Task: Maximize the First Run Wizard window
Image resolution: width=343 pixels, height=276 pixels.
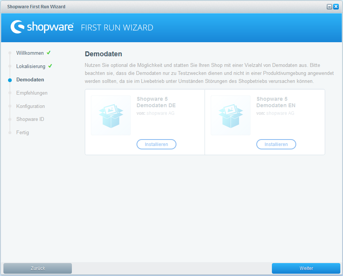Action: click(329, 6)
